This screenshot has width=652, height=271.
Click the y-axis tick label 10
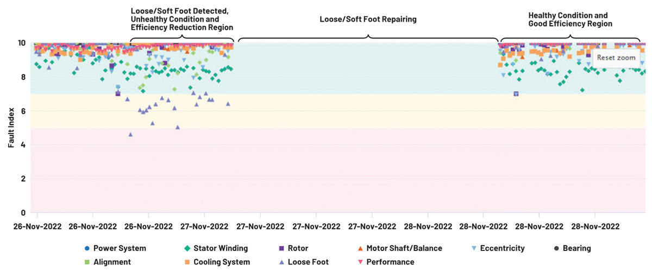[x=23, y=43]
